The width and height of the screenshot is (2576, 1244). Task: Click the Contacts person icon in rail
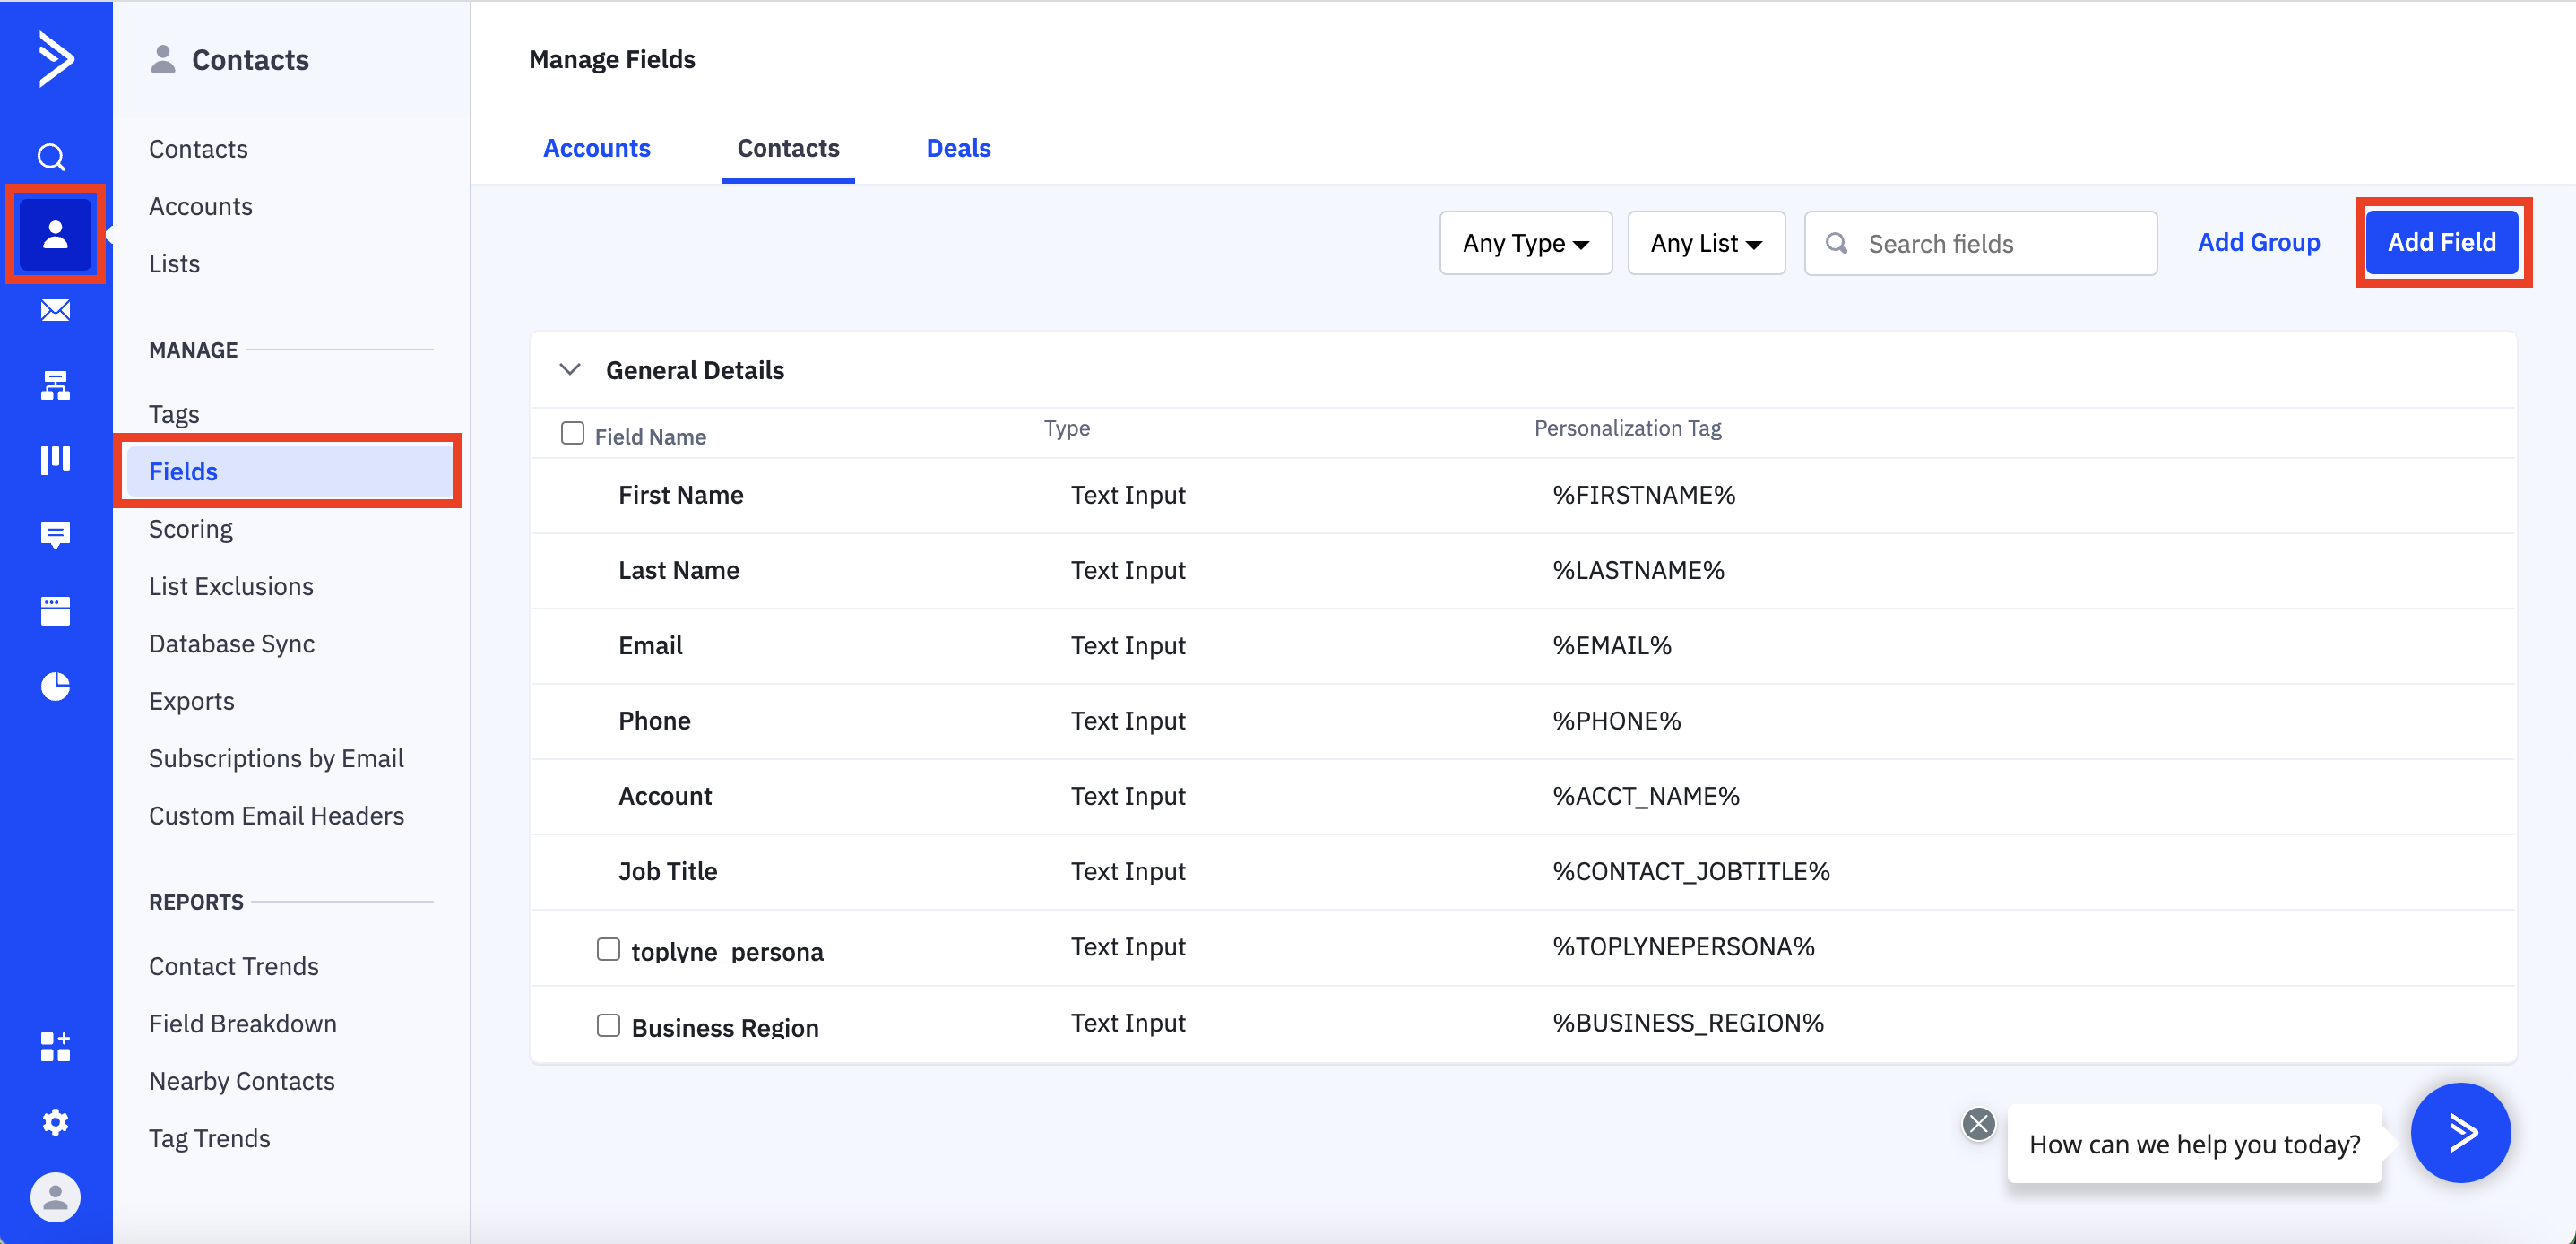tap(55, 235)
